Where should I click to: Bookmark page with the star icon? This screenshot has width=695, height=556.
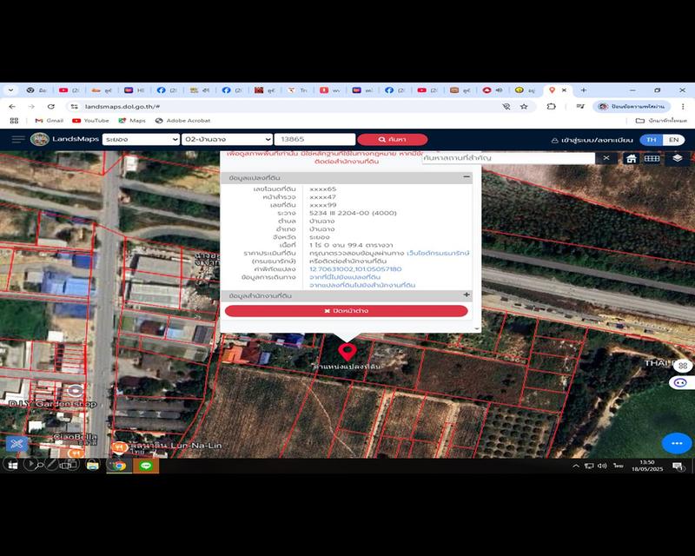524,106
